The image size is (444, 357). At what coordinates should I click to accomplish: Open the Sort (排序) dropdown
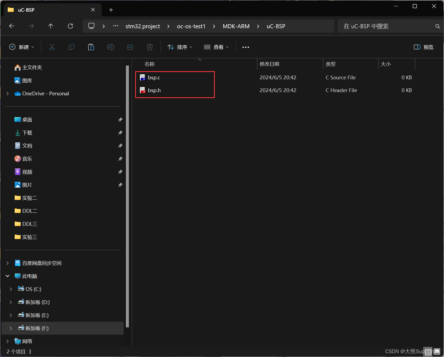coord(180,47)
